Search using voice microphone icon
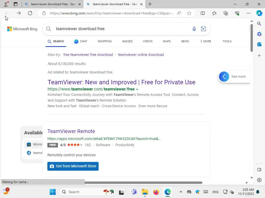The width and height of the screenshot is (265, 198). point(194,29)
